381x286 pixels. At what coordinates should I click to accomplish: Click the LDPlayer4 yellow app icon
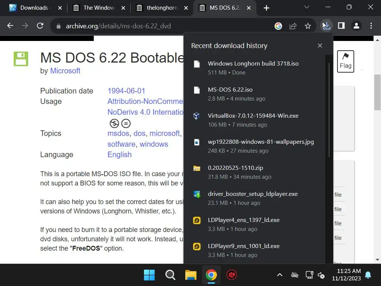click(x=196, y=220)
